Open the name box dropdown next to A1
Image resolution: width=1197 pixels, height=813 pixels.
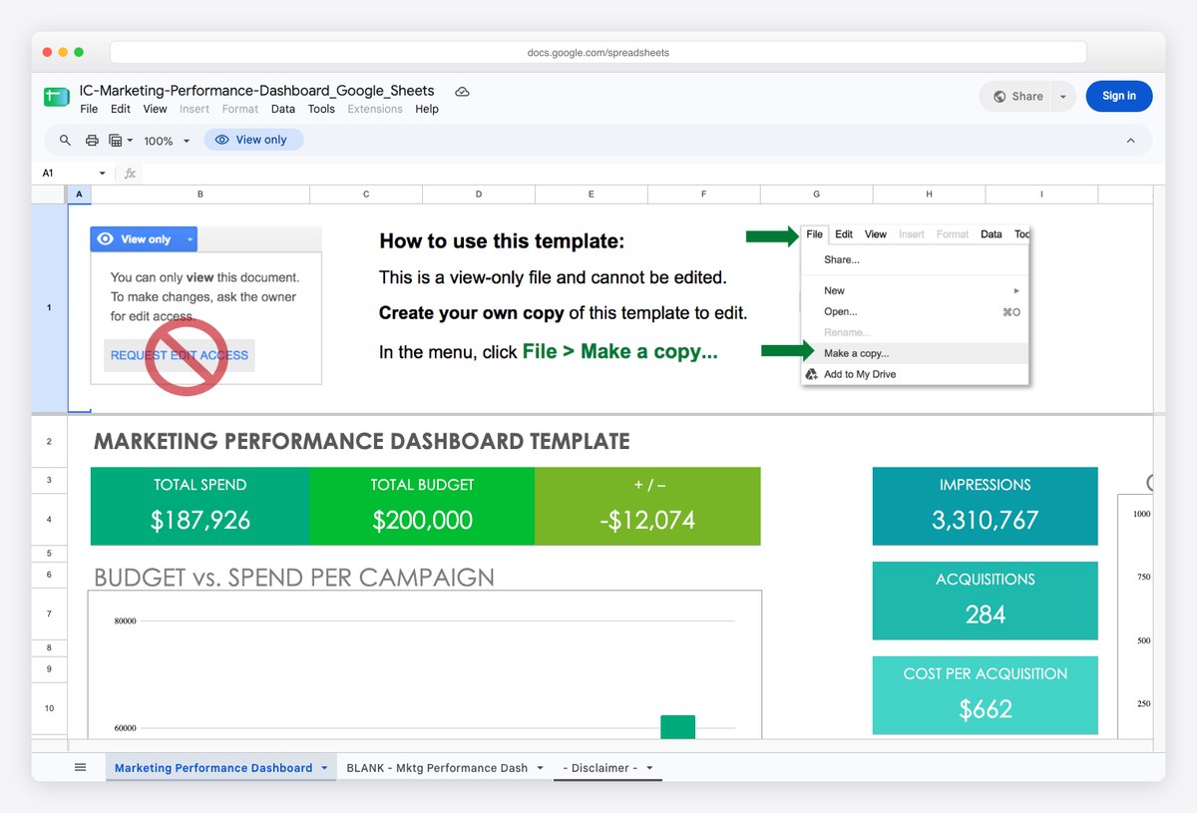[102, 174]
